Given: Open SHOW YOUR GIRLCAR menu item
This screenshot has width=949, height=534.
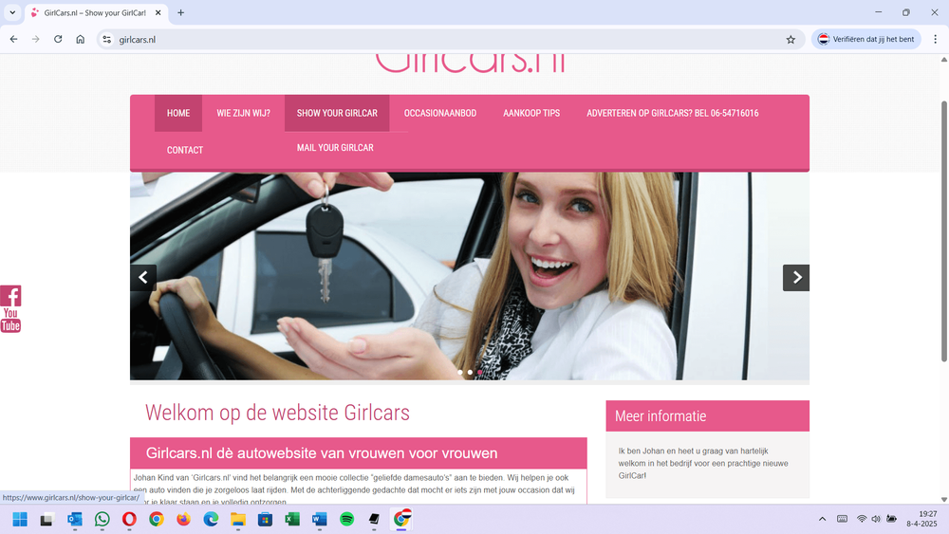Looking at the screenshot, I should (x=337, y=113).
